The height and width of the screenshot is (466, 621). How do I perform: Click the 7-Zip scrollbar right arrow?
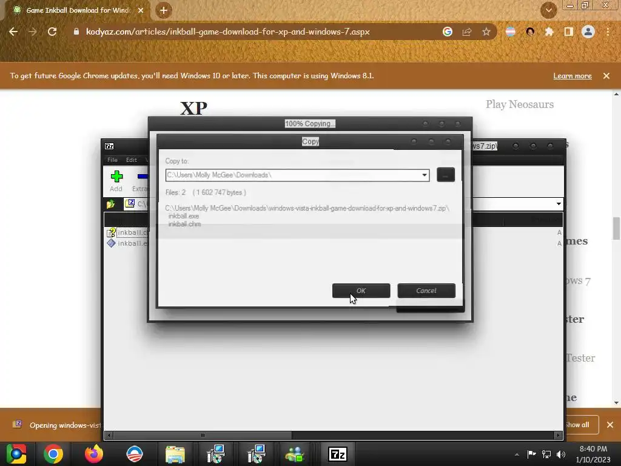(558, 435)
